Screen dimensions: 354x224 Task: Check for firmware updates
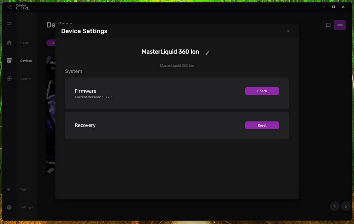pos(262,91)
